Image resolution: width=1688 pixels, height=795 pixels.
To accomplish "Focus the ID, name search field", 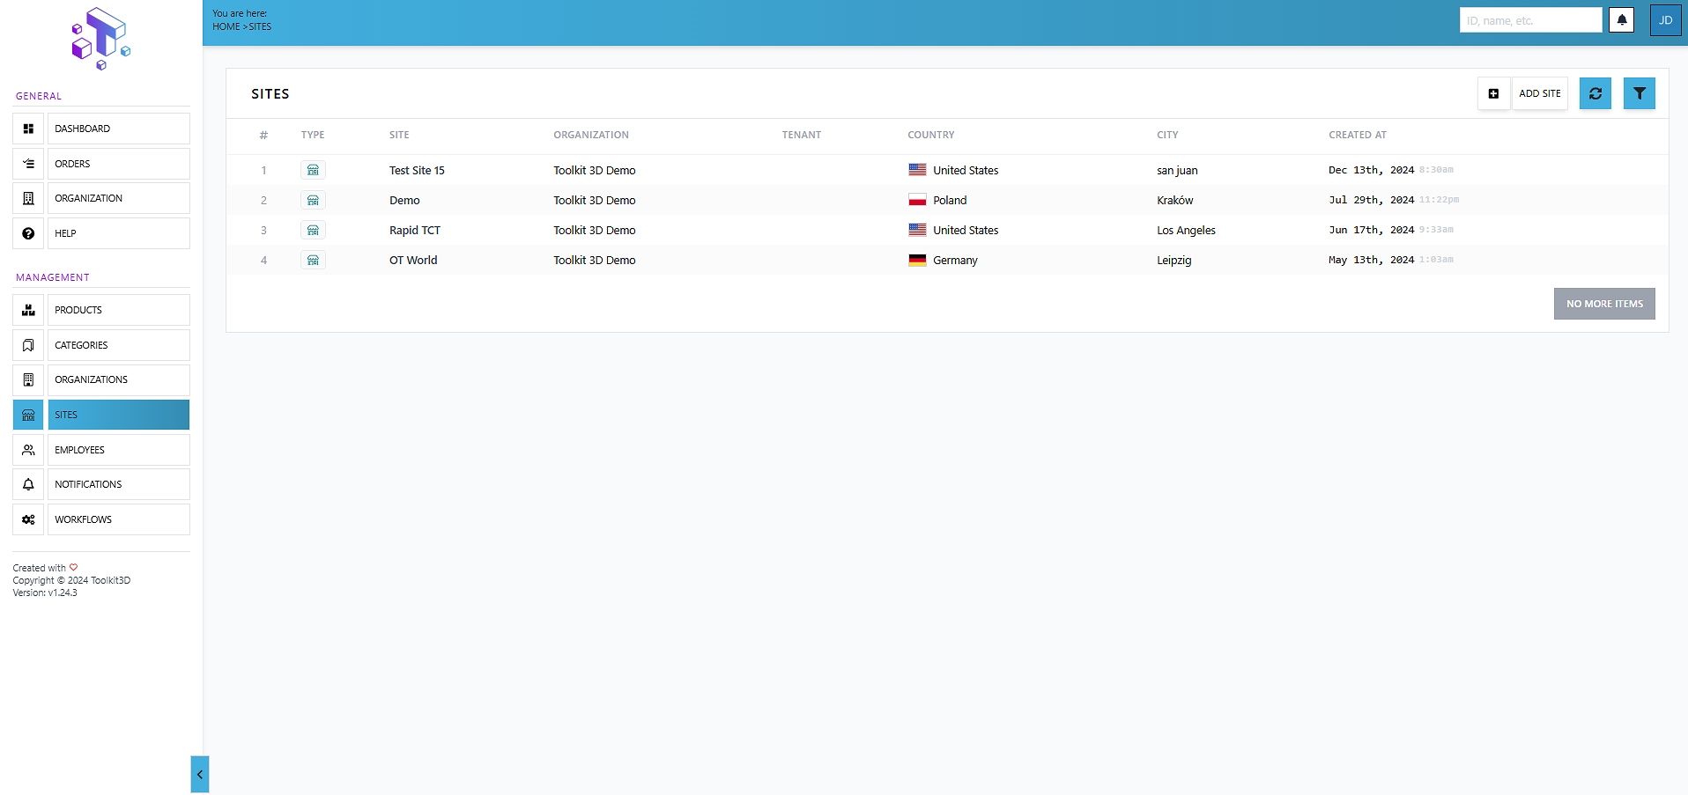I will click(x=1530, y=20).
